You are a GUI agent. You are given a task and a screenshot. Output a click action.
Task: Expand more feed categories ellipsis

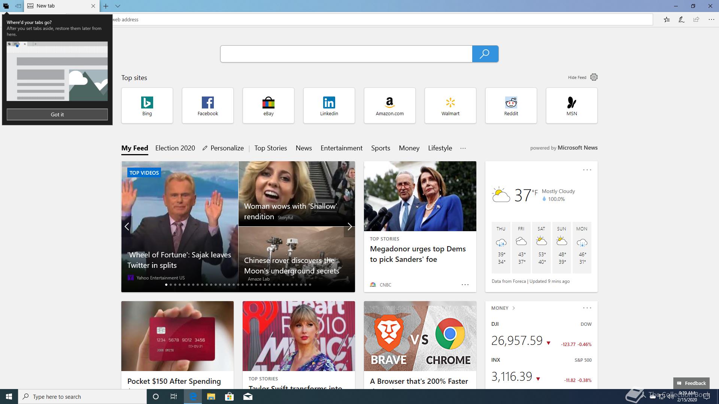[x=463, y=148]
